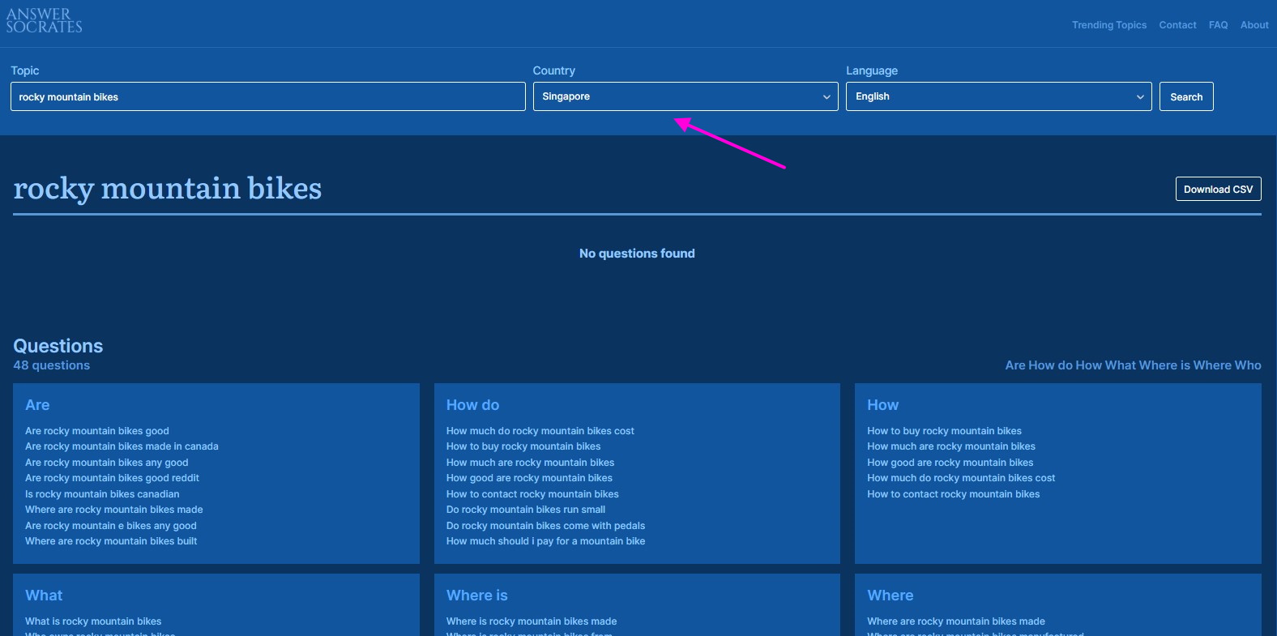Open the FAQ link
Image resolution: width=1277 pixels, height=636 pixels.
[x=1218, y=25]
